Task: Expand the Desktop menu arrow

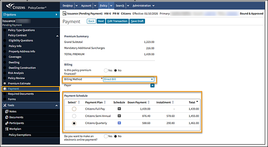Action: (x=77, y=6)
